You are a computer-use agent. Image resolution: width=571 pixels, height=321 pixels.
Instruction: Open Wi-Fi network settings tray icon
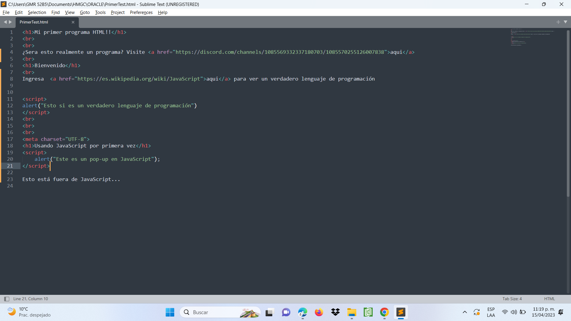pyautogui.click(x=505, y=312)
